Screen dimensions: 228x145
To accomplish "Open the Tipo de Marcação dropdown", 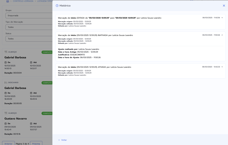I will 28,27.
